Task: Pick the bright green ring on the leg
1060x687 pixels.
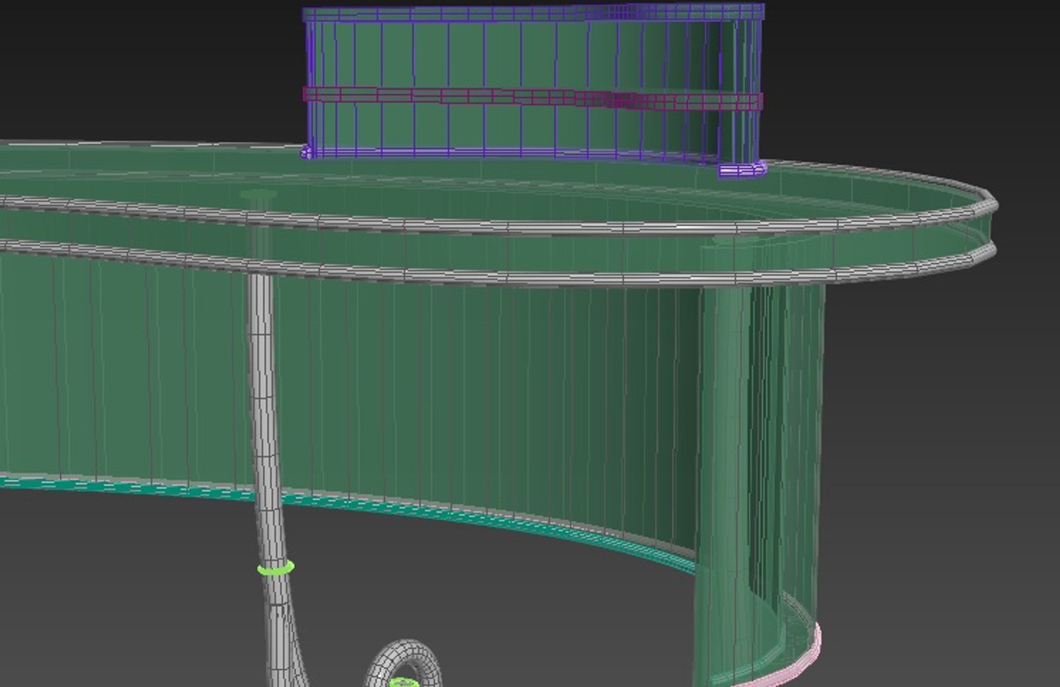Action: pos(276,567)
